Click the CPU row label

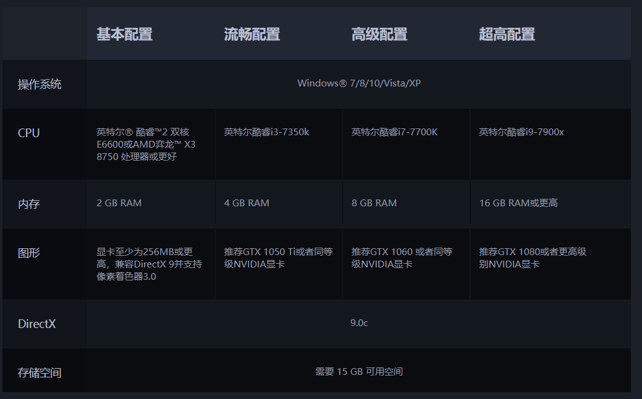coord(28,133)
